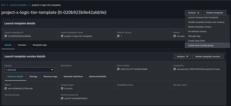Viewport: 231px width, 106px height.
Task: Switch to the Versions tab
Action: pos(22,45)
